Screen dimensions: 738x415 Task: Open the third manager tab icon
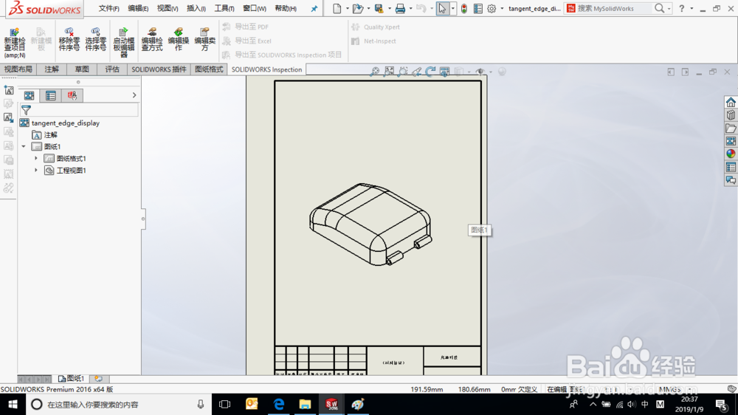click(x=72, y=95)
